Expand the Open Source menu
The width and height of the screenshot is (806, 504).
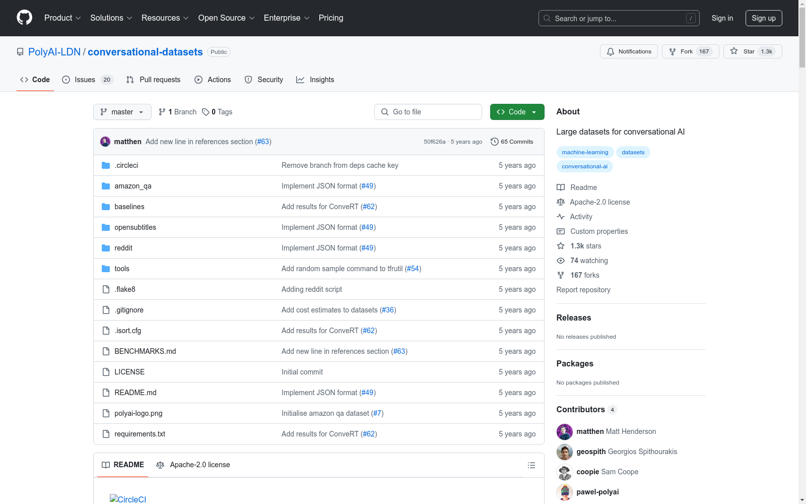point(227,18)
